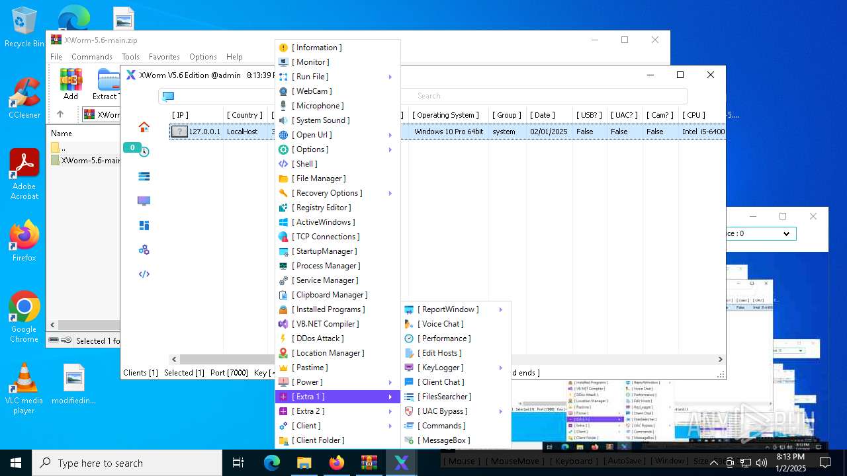Click the XWorm code brackets sidebar icon
The width and height of the screenshot is (847, 476).
[144, 274]
